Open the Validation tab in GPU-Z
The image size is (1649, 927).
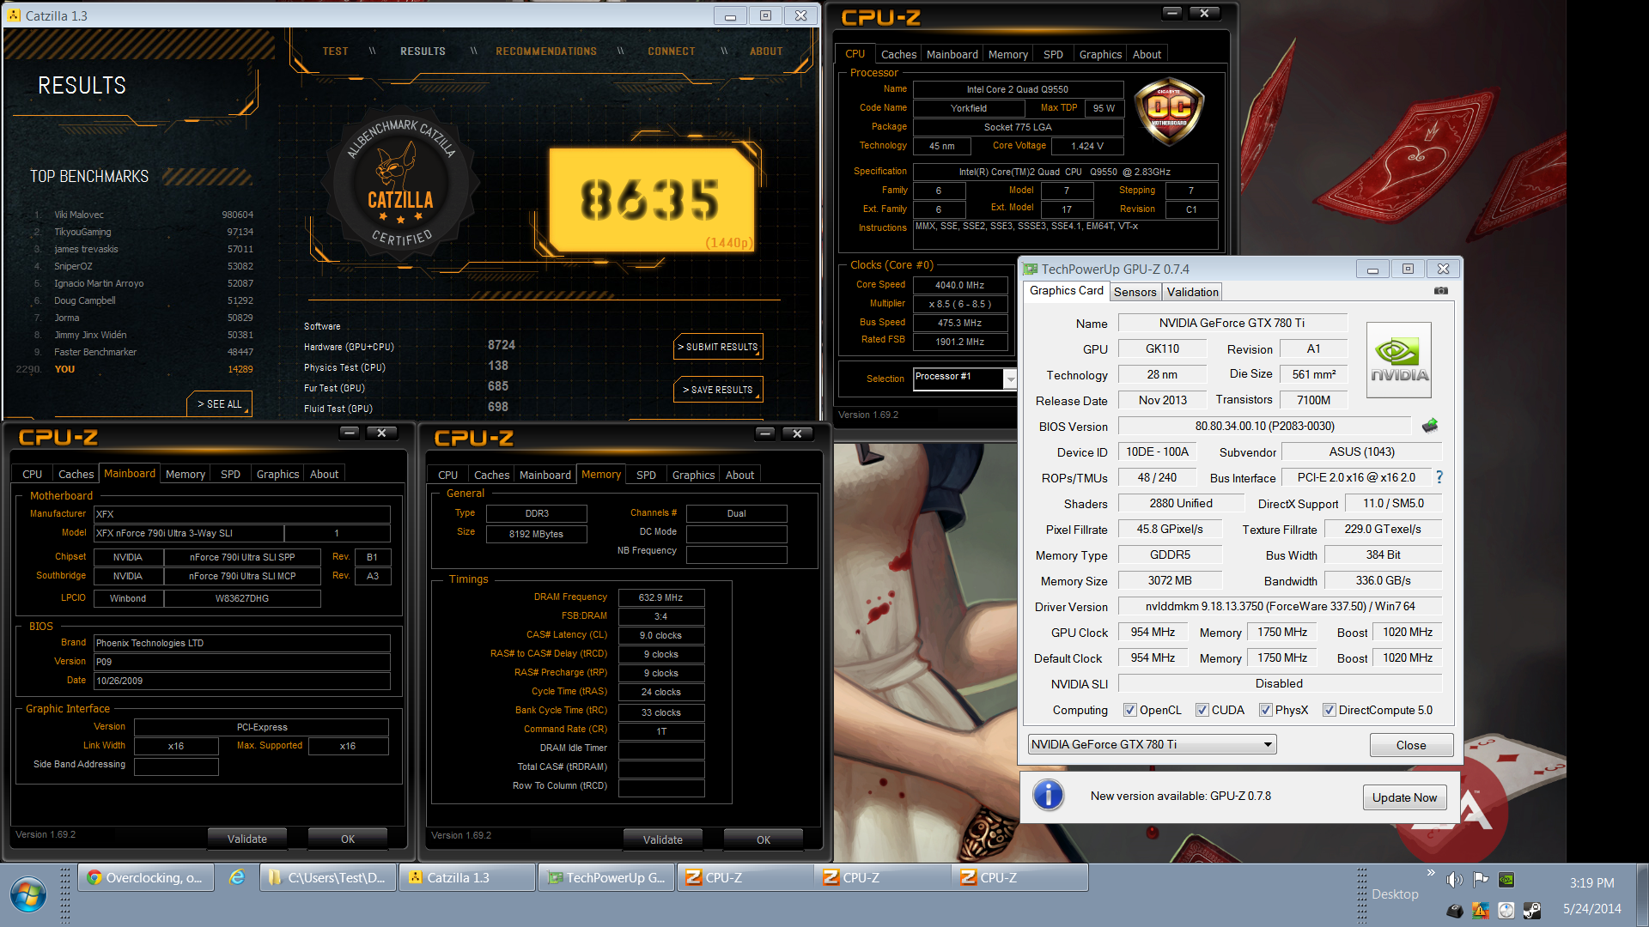1192,292
